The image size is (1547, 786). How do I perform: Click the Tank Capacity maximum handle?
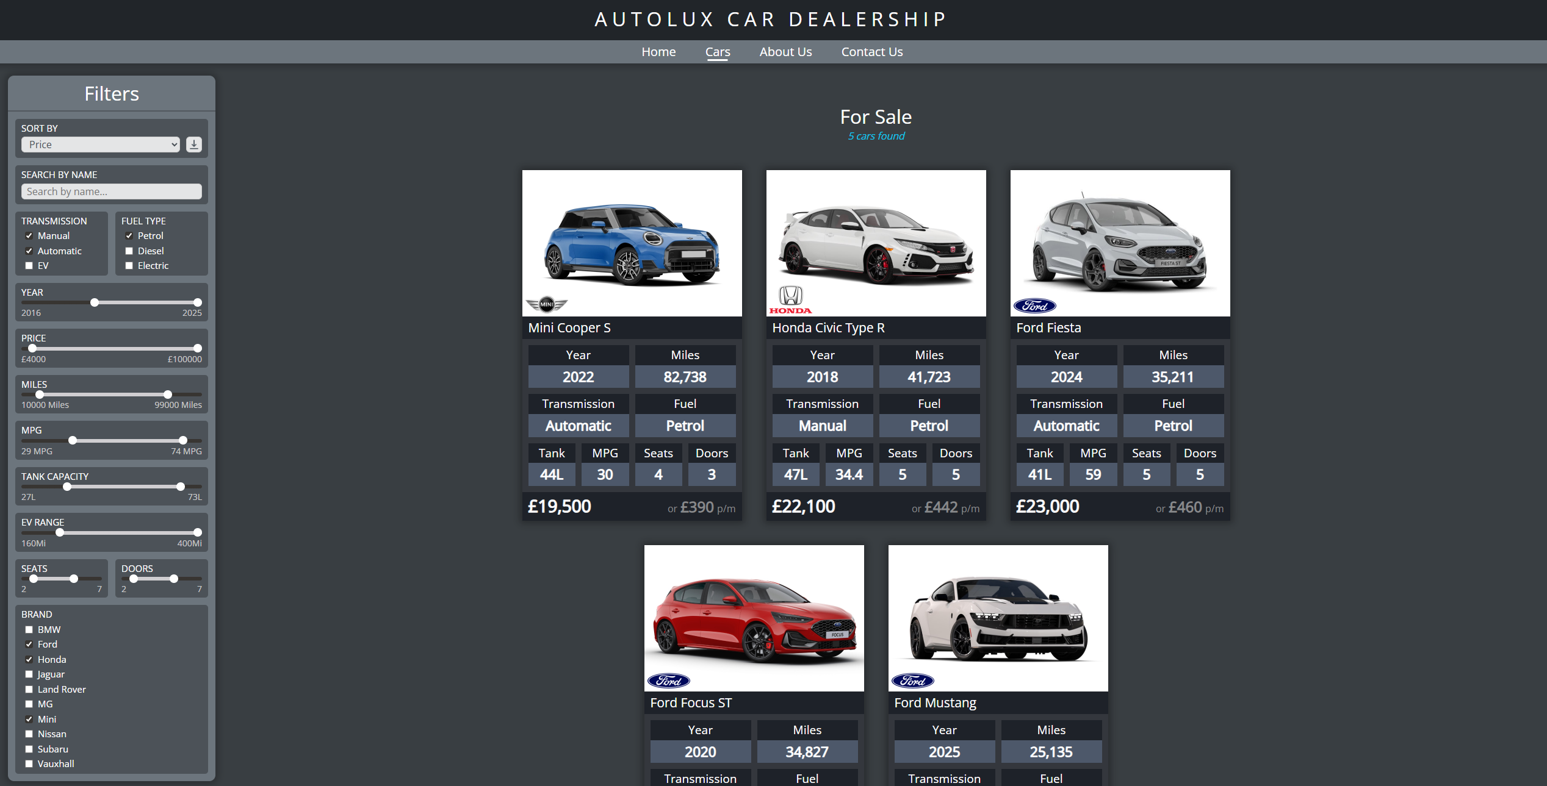[x=181, y=487]
